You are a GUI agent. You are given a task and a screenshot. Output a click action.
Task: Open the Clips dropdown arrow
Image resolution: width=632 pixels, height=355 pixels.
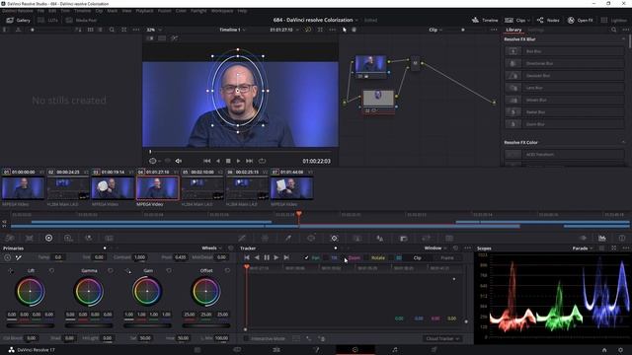[528, 20]
